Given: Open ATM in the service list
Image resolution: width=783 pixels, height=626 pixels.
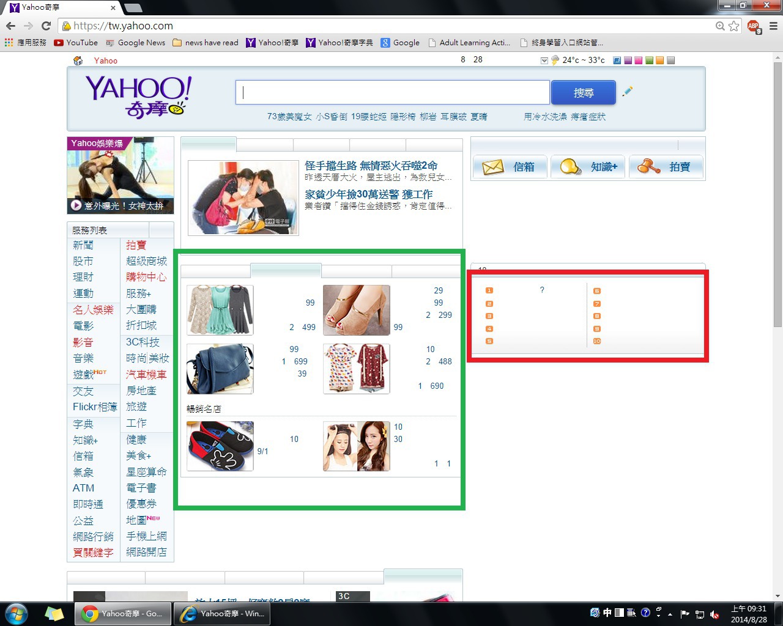Looking at the screenshot, I should (x=84, y=488).
